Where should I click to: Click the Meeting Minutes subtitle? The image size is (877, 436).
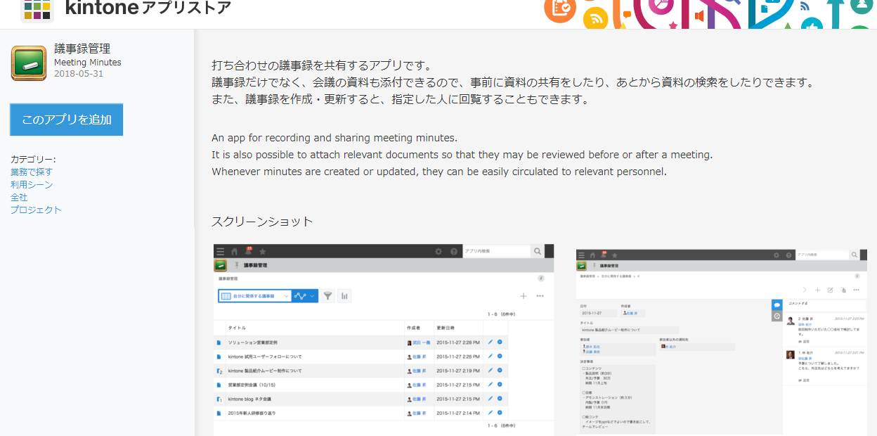click(x=88, y=62)
